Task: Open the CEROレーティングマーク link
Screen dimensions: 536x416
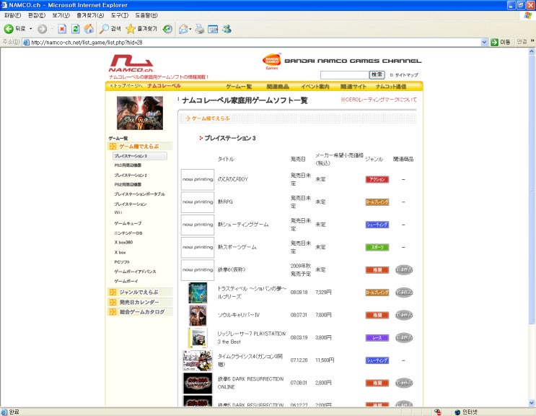Action: (379, 100)
